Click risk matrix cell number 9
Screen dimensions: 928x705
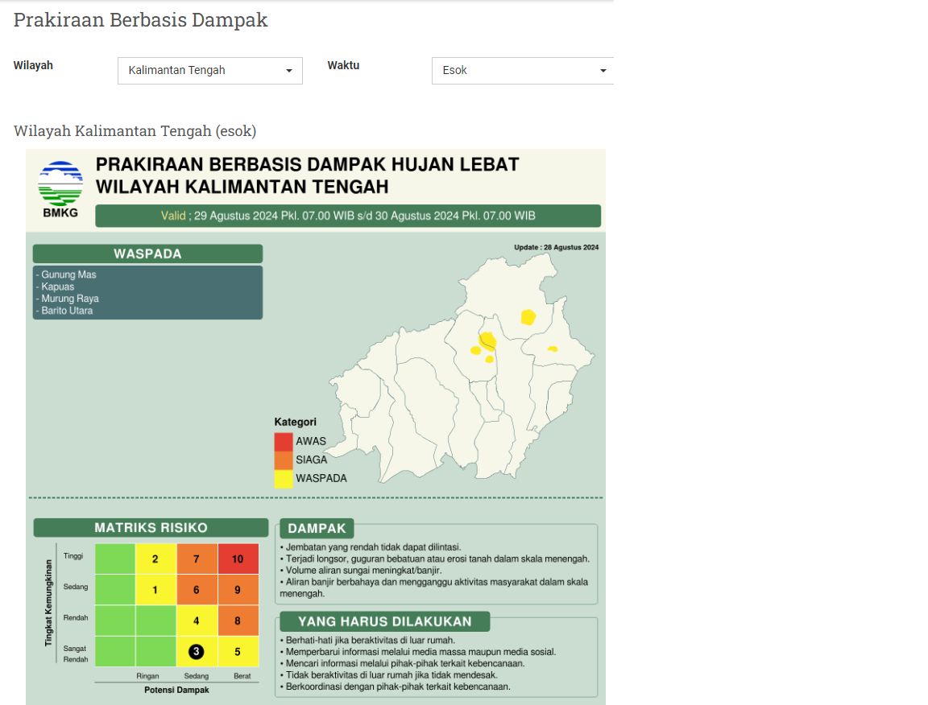(x=238, y=590)
